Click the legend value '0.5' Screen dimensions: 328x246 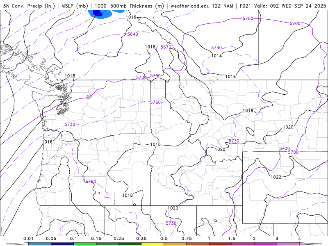(x=164, y=239)
